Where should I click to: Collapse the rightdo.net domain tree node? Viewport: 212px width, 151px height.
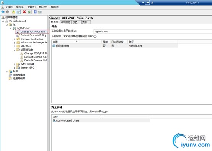11,28
